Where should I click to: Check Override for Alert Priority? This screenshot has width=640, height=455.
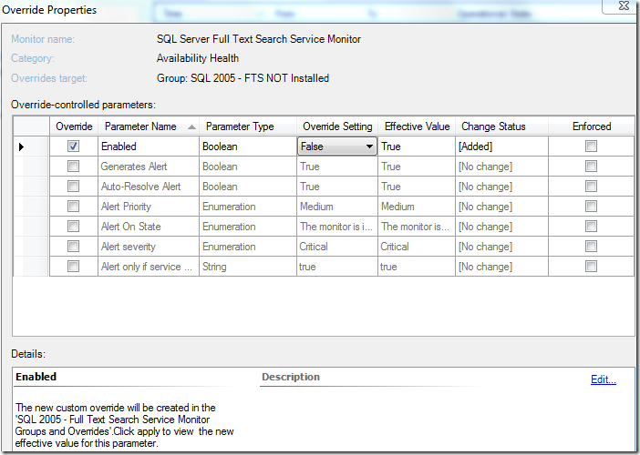click(74, 206)
